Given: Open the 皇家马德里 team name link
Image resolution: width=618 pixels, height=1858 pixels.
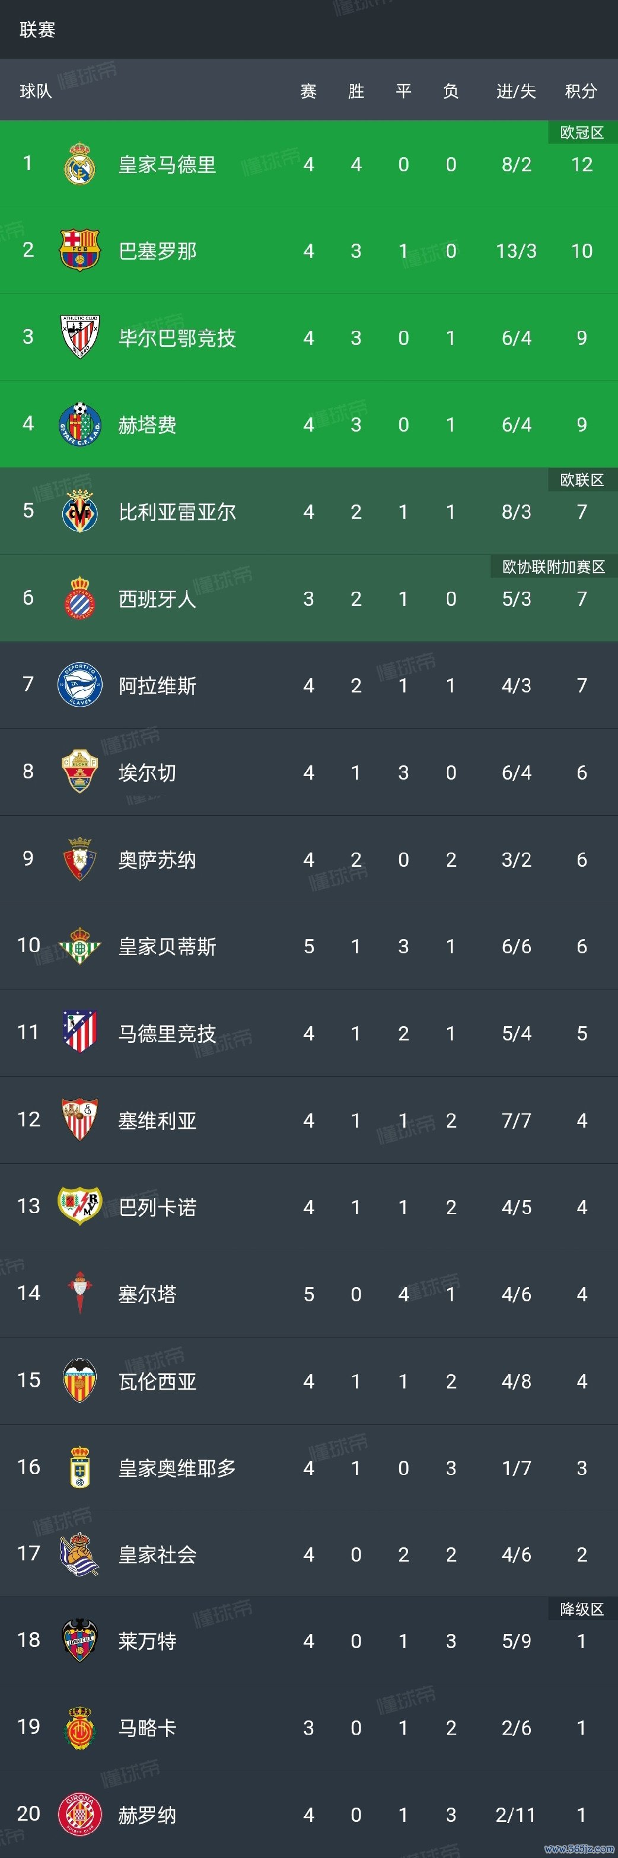Looking at the screenshot, I should (167, 164).
